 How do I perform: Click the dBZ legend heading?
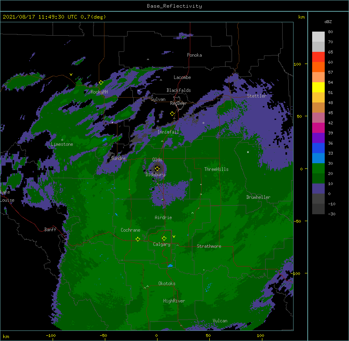[328, 21]
